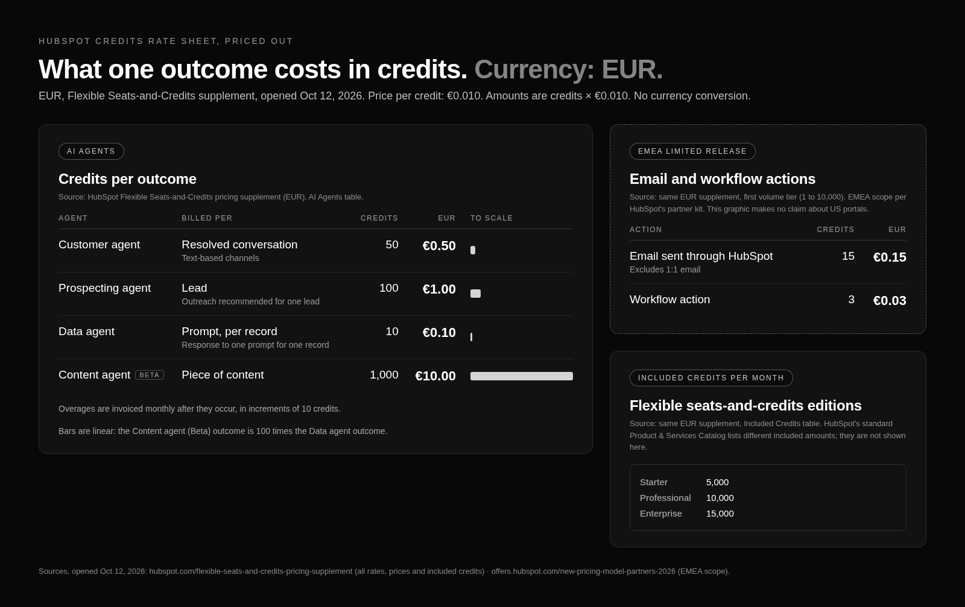Viewport: 965px width, 607px height.
Task: Select the Prospecting agent to-scale bar
Action: [x=475, y=294]
